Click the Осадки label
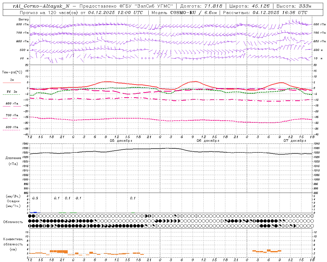 pos(13,201)
